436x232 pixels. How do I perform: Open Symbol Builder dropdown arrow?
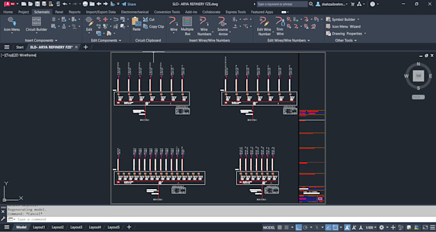[x=358, y=19]
